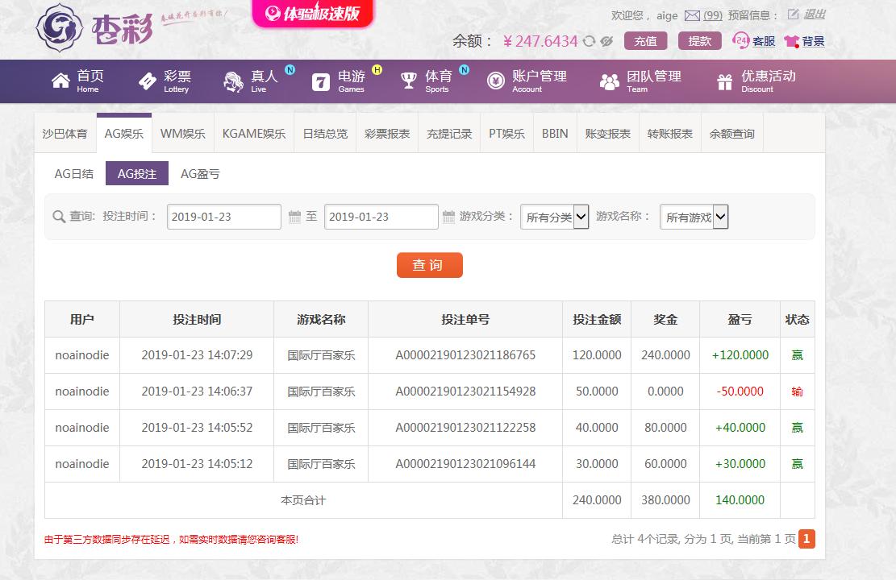The width and height of the screenshot is (896, 580).
Task: Click bet time 2019-01-23 14:05:52
Action: (x=197, y=428)
